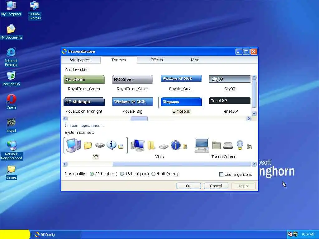
Task: Switch to the Themes tab
Action: [x=118, y=60]
